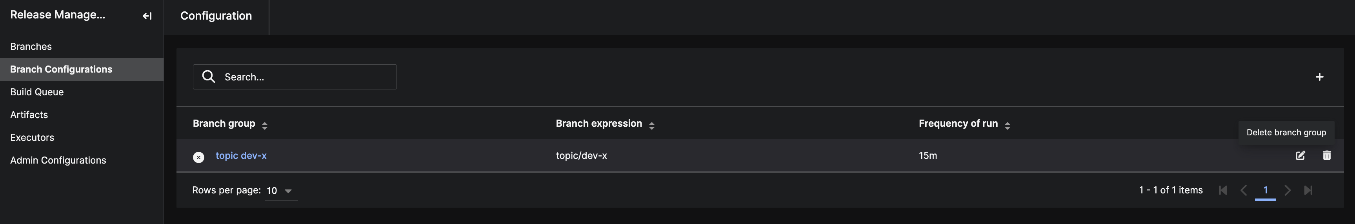This screenshot has height=224, width=1355.
Task: Go to the next page
Action: click(1287, 190)
